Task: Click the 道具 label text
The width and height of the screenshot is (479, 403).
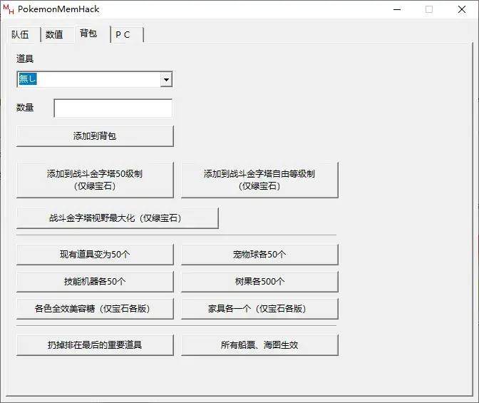Action: (25, 58)
